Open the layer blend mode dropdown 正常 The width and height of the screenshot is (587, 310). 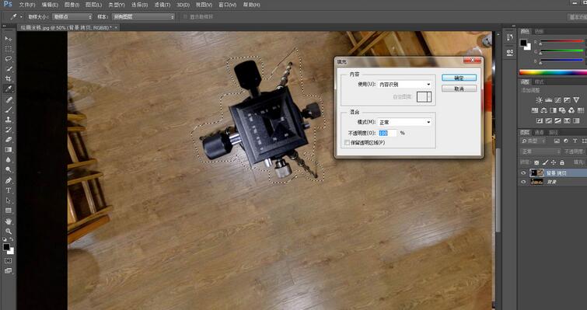(x=540, y=152)
